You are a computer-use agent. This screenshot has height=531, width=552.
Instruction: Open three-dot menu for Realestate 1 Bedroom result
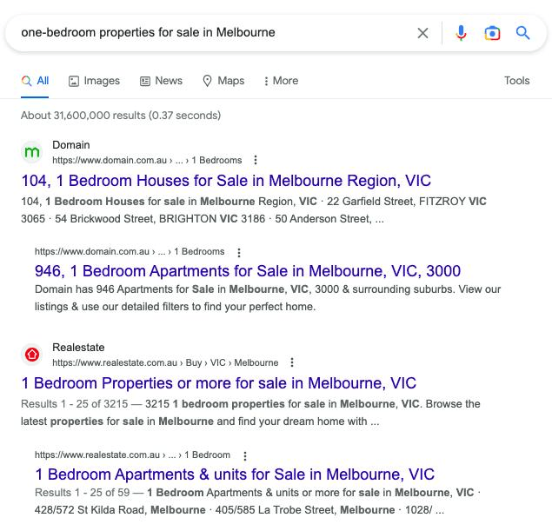244,455
